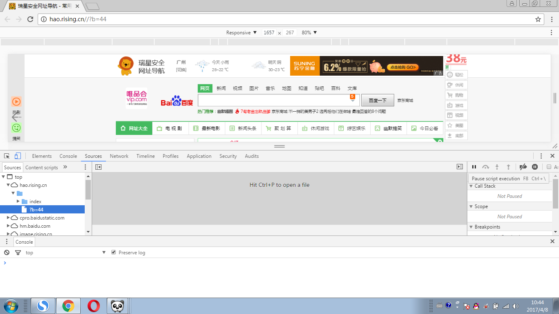View site information icon in address bar

(44, 19)
